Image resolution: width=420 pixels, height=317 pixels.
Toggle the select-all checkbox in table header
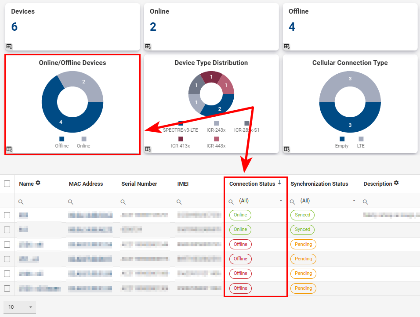click(x=7, y=184)
